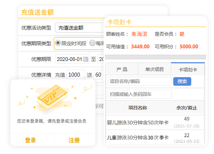Click the 优惠期限类型 label

coord(36,43)
